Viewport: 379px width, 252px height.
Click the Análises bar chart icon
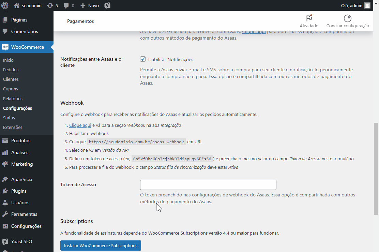click(5, 153)
